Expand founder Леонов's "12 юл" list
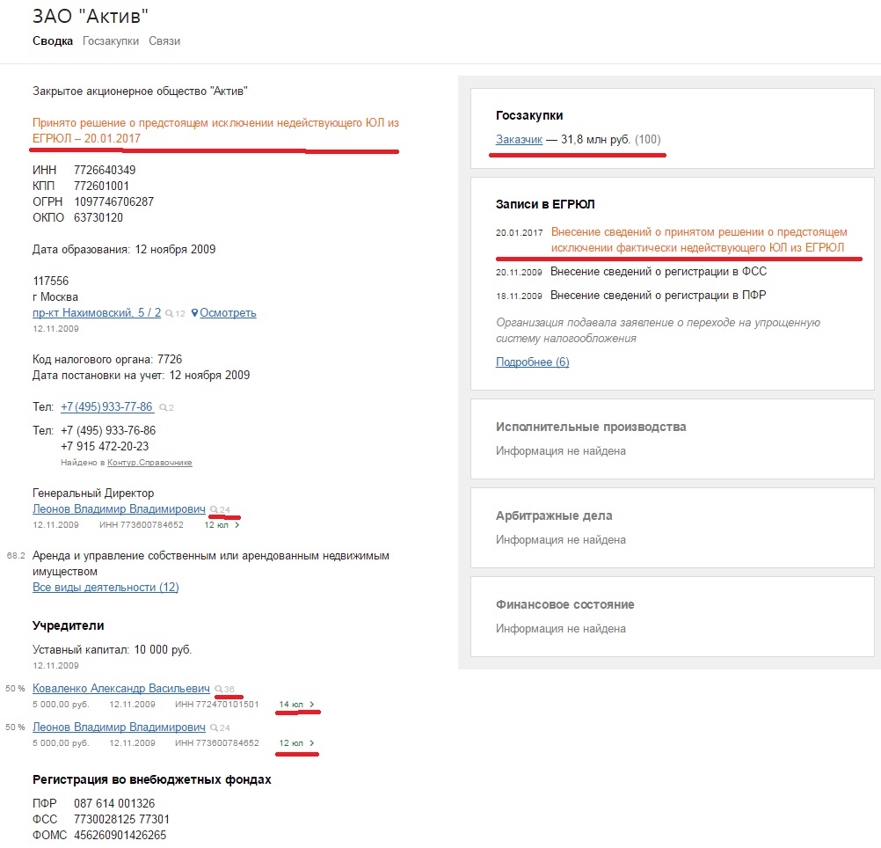881x848 pixels. click(x=311, y=744)
